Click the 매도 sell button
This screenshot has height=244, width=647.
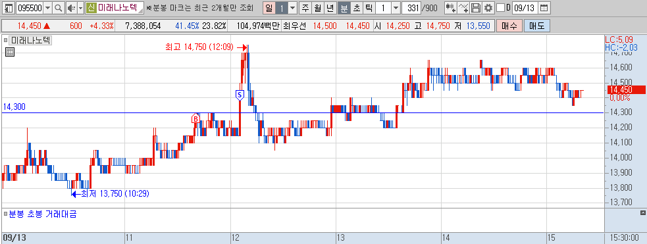(x=536, y=26)
